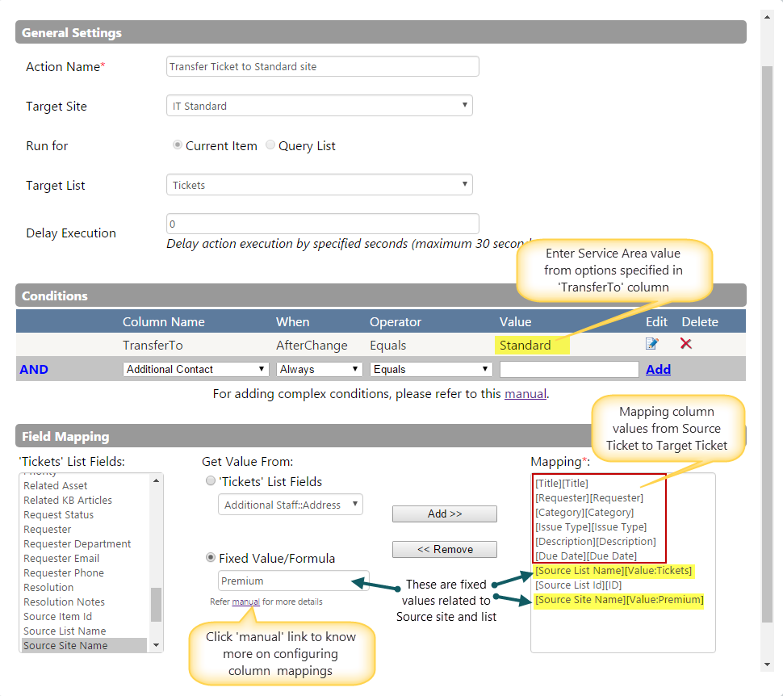
Task: Select the [Description][Description] mapping entry
Action: (x=596, y=541)
